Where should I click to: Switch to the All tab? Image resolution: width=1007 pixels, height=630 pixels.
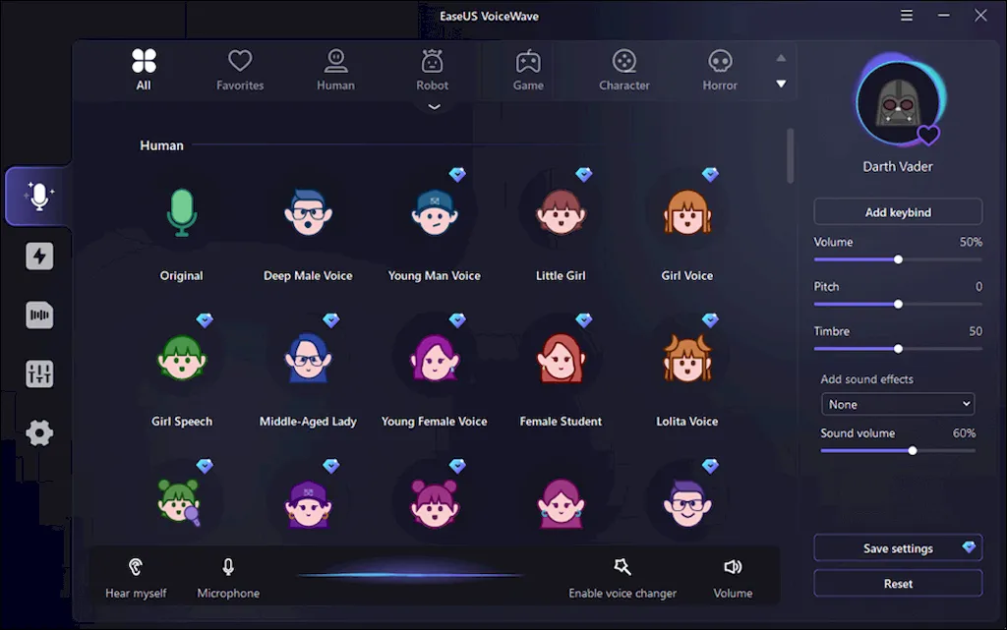coord(144,70)
